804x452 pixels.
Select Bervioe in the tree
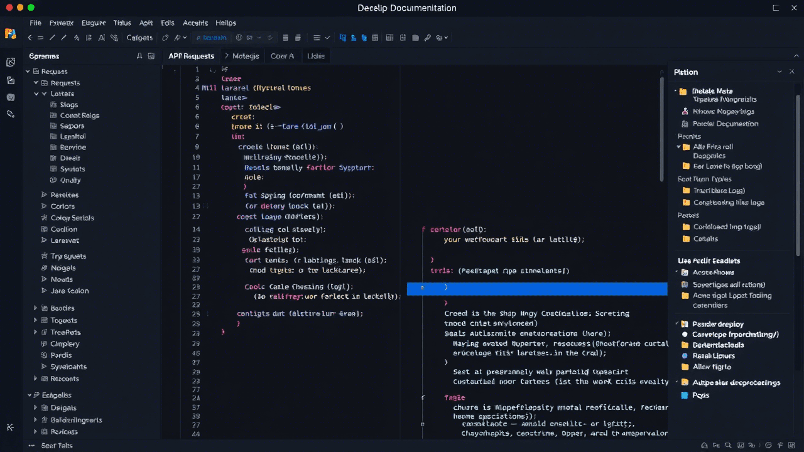(73, 148)
